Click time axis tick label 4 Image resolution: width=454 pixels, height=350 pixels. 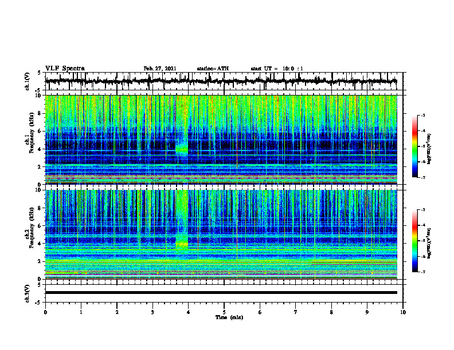point(189,312)
